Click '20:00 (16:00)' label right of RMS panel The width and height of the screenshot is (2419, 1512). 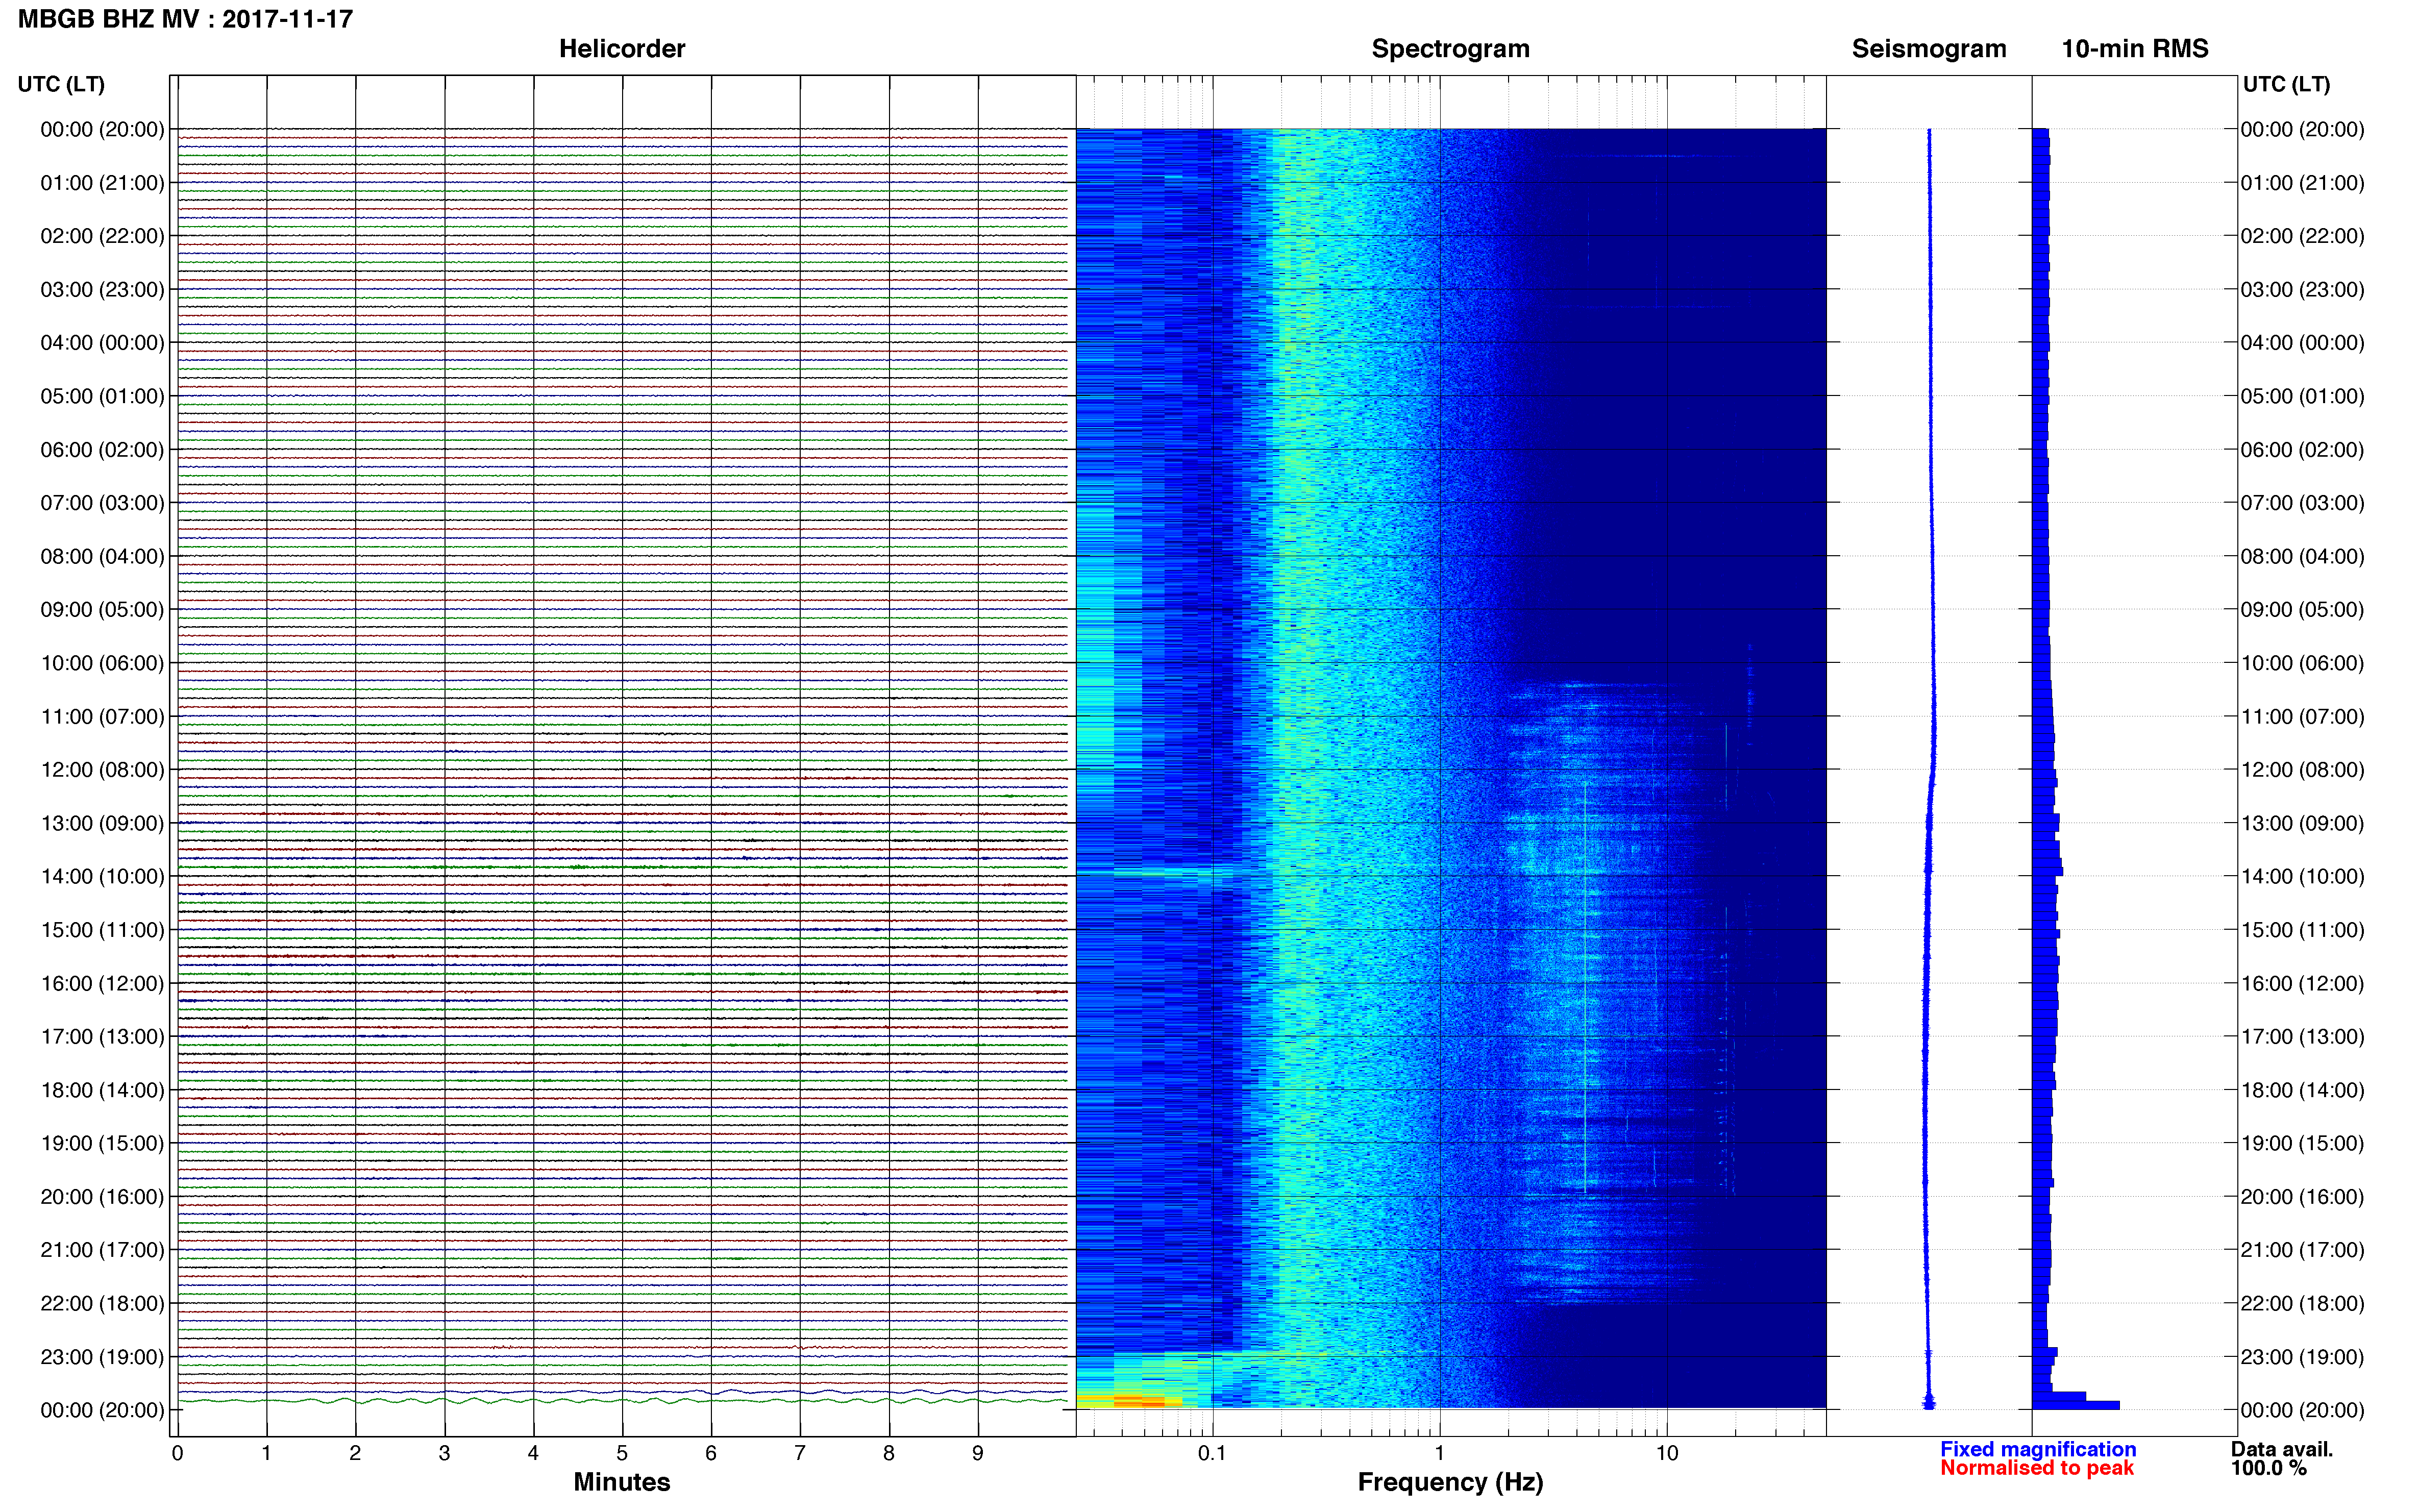point(2302,1196)
